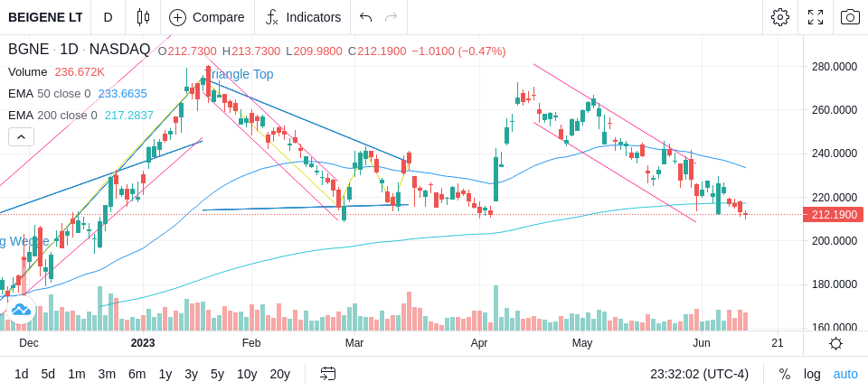Click the cloud logo badge on chart

(21, 310)
